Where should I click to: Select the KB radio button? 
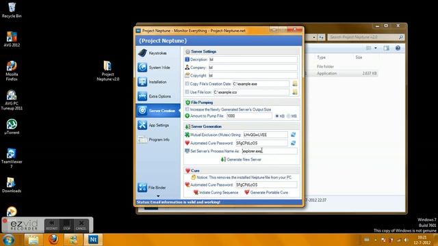276,116
